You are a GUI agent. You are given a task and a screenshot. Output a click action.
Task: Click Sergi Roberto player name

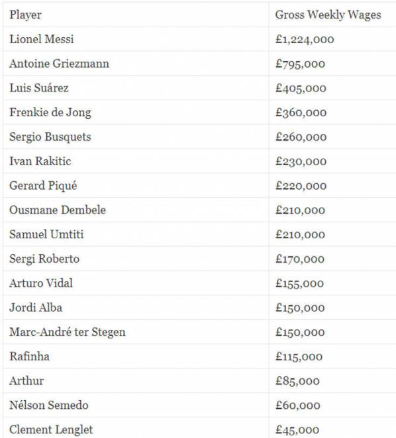point(44,259)
